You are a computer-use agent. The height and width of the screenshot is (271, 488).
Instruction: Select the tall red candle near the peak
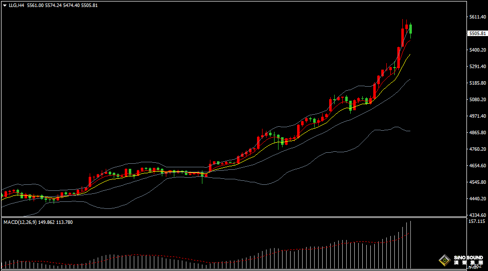[x=402, y=38]
